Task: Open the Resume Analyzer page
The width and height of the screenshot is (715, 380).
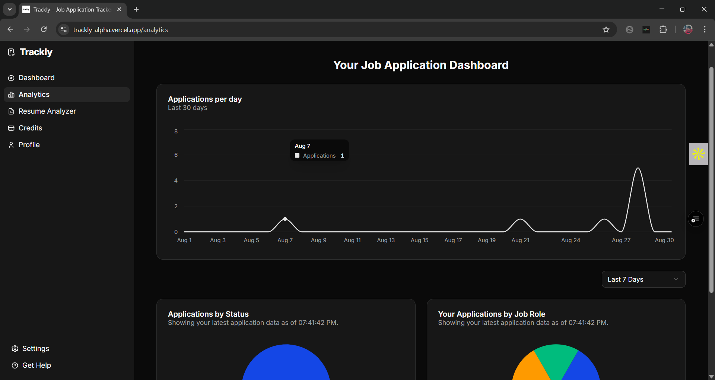Action: pyautogui.click(x=67, y=111)
